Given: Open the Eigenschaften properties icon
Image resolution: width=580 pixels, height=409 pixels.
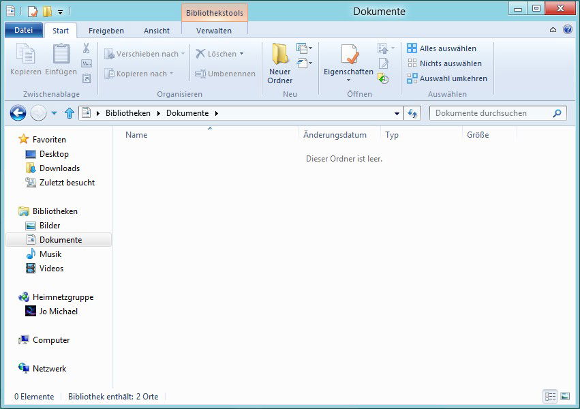Looking at the screenshot, I should pos(349,55).
